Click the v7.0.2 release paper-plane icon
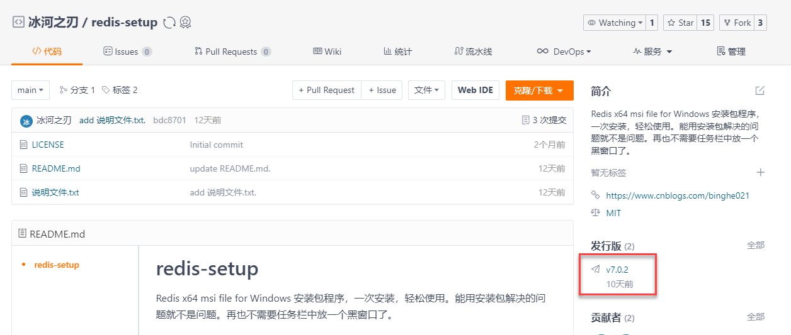The image size is (791, 335). tap(596, 270)
